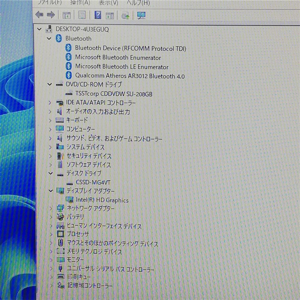Expand the バッテリ category
The image size is (300, 300).
click(x=51, y=217)
